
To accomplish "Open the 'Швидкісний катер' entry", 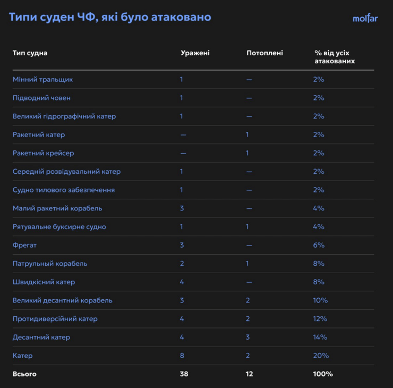I will (44, 282).
